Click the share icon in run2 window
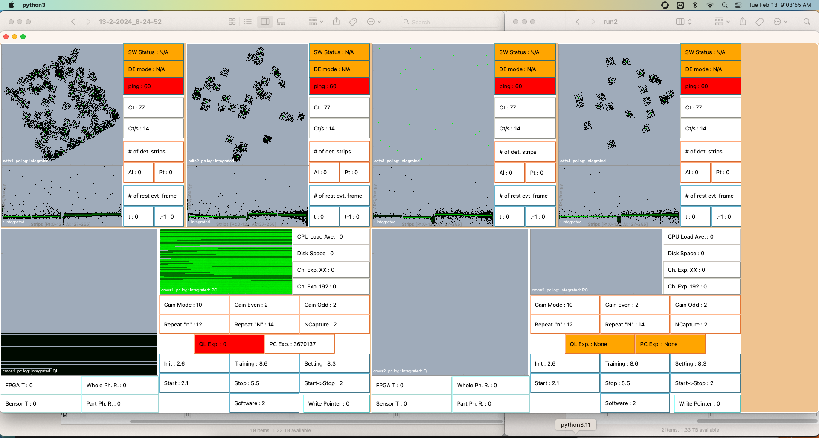Screen dimensions: 819x438 743,22
